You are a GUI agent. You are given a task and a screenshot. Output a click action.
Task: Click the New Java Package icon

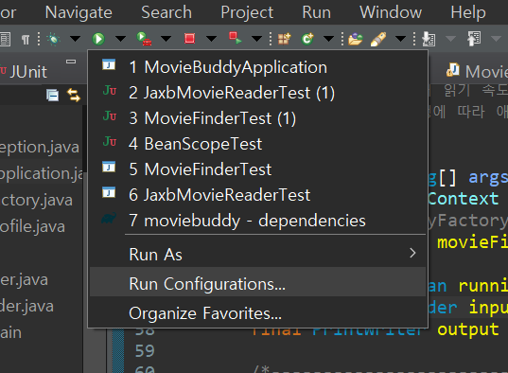(285, 39)
